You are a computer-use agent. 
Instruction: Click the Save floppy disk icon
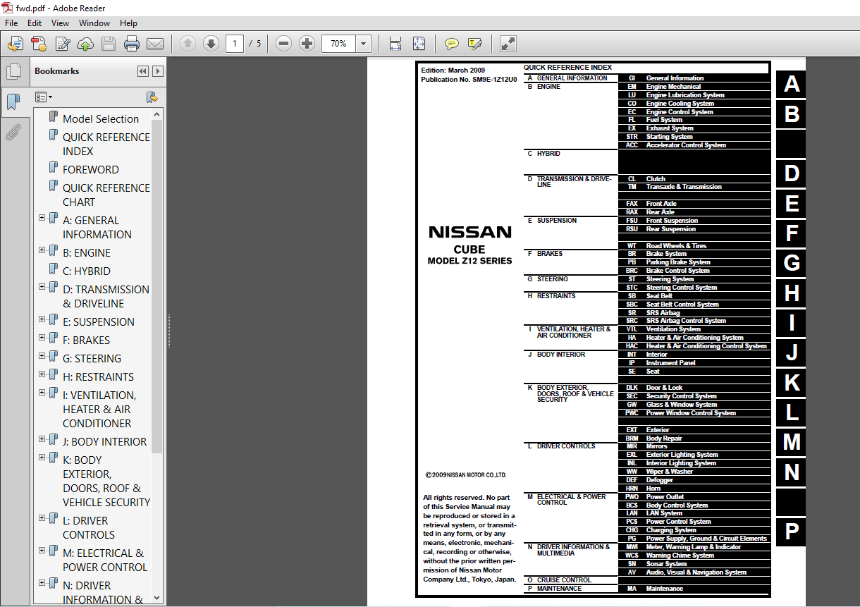pos(108,44)
